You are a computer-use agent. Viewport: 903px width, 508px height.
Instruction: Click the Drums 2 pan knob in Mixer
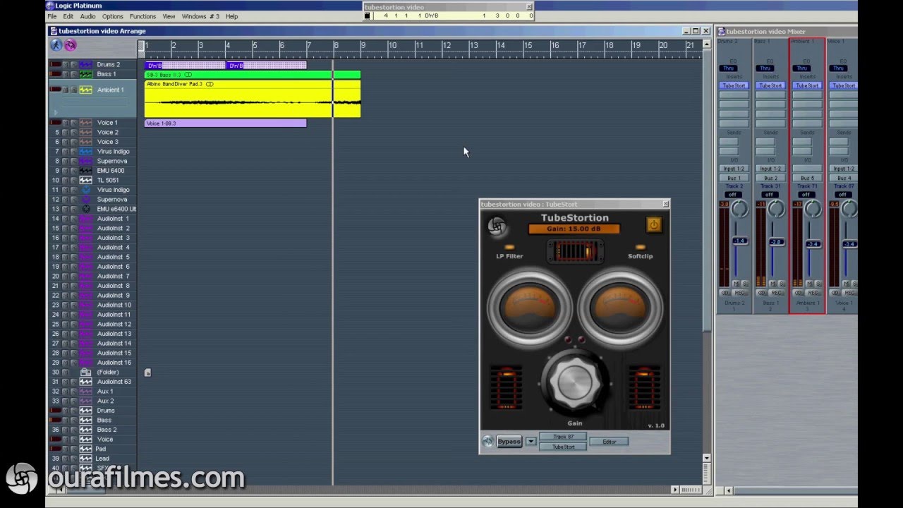tap(739, 209)
